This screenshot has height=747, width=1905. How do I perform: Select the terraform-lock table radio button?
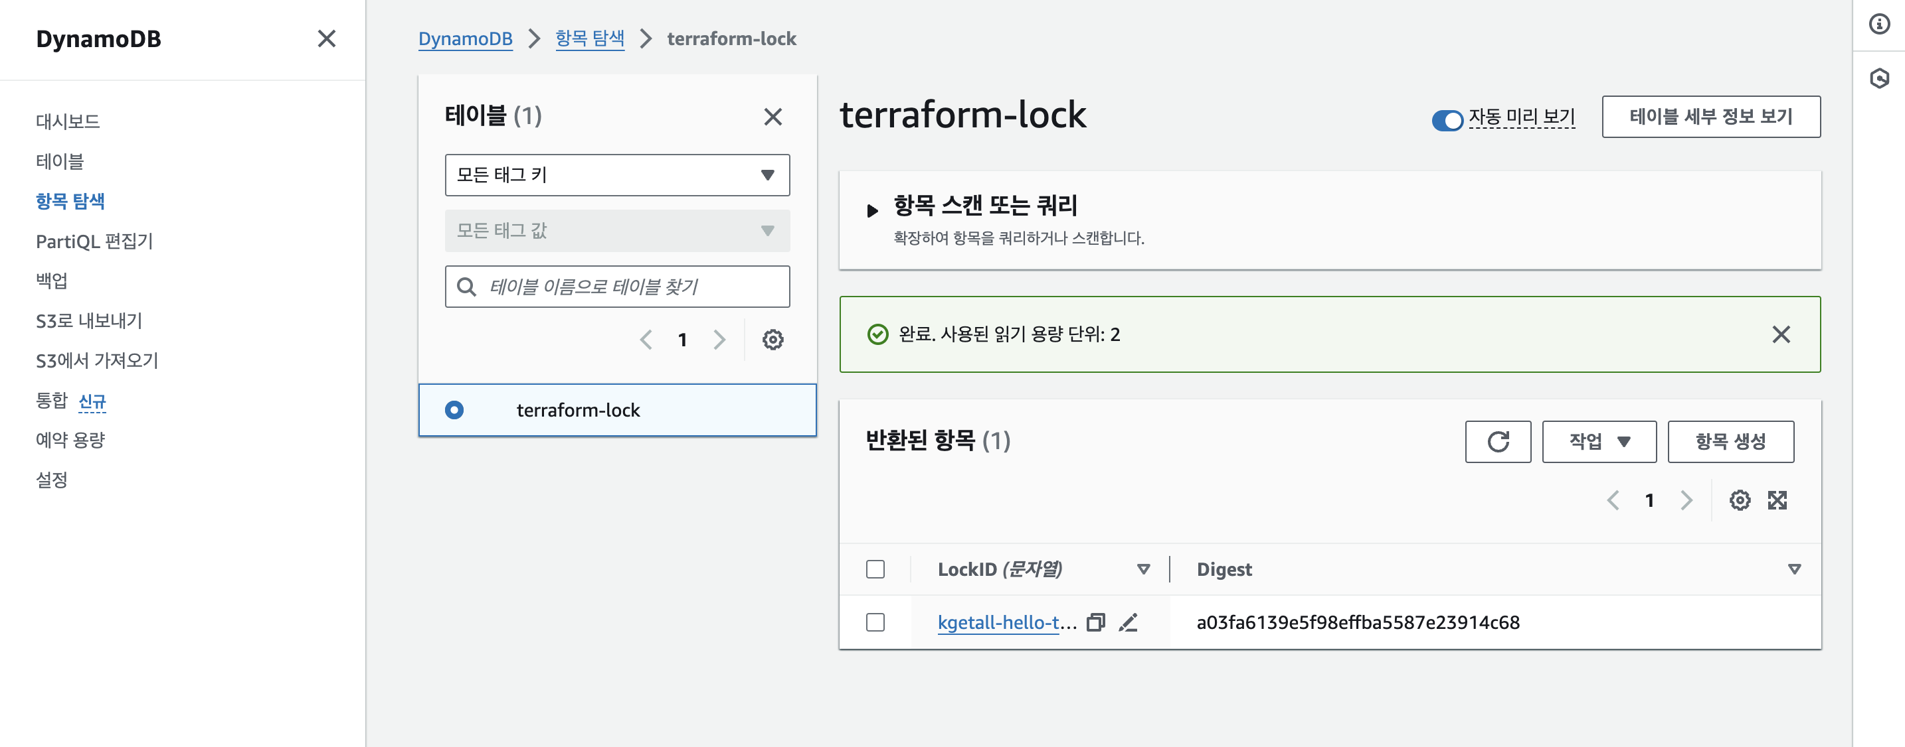click(454, 409)
